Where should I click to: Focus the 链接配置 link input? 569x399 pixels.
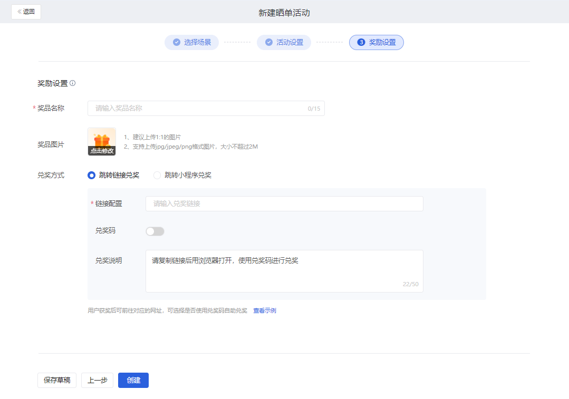click(x=285, y=204)
